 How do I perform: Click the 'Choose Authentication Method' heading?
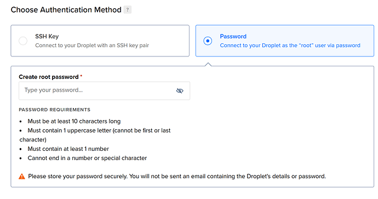pos(66,10)
